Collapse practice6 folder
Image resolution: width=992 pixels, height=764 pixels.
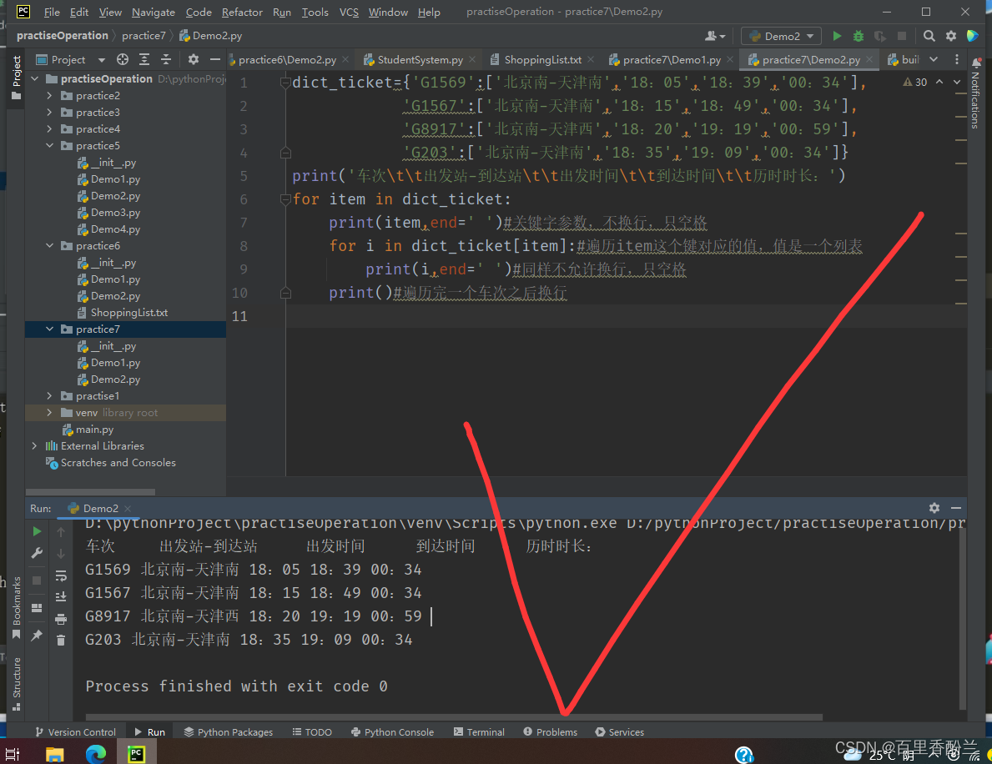49,245
